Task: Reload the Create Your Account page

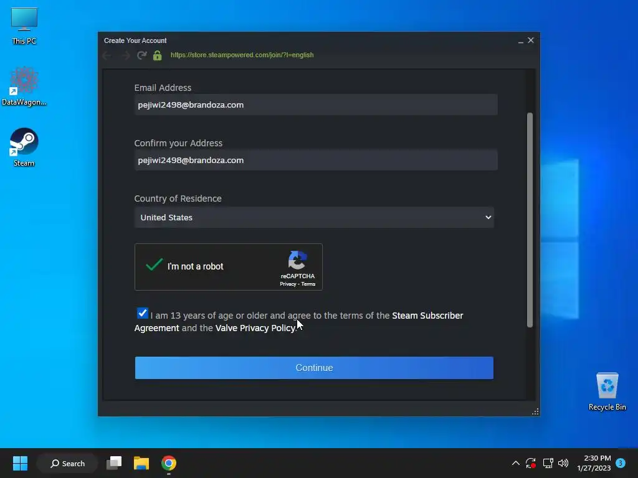Action: click(141, 55)
